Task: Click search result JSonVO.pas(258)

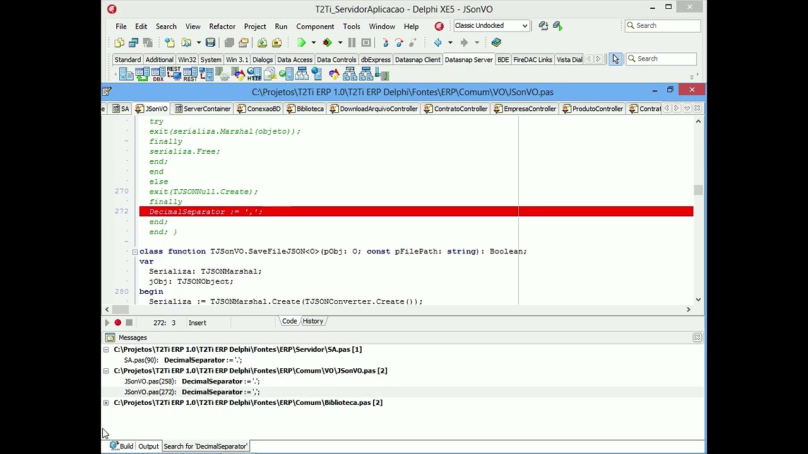Action: (x=192, y=381)
